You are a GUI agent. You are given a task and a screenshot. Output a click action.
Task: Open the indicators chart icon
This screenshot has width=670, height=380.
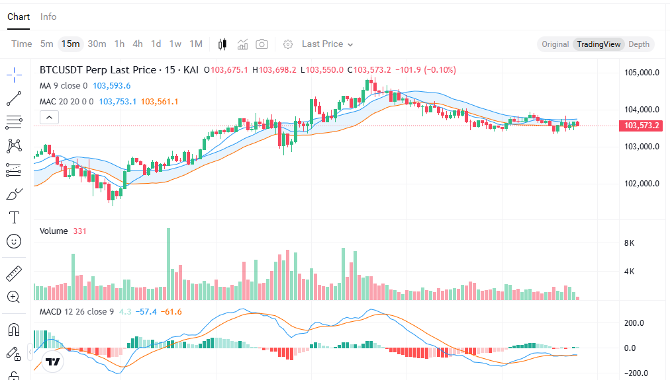243,44
